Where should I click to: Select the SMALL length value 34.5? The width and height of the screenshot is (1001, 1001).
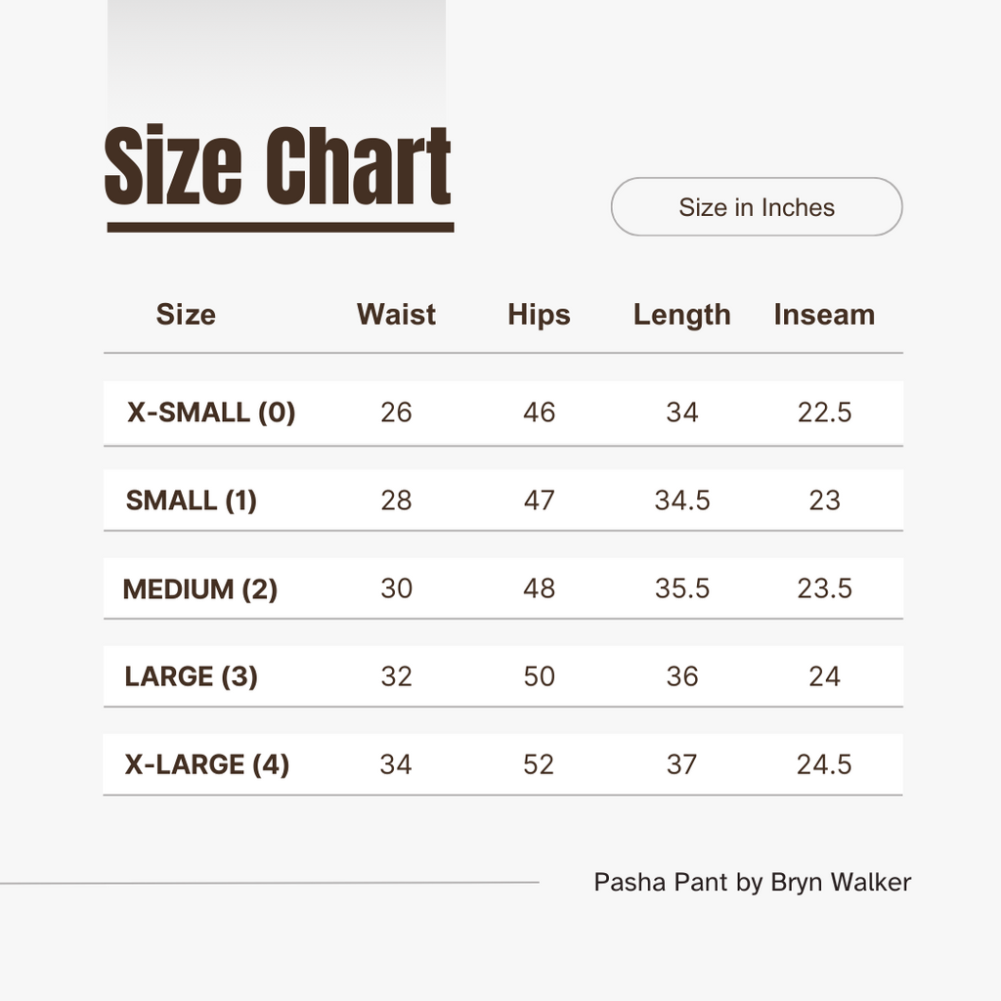coord(681,500)
